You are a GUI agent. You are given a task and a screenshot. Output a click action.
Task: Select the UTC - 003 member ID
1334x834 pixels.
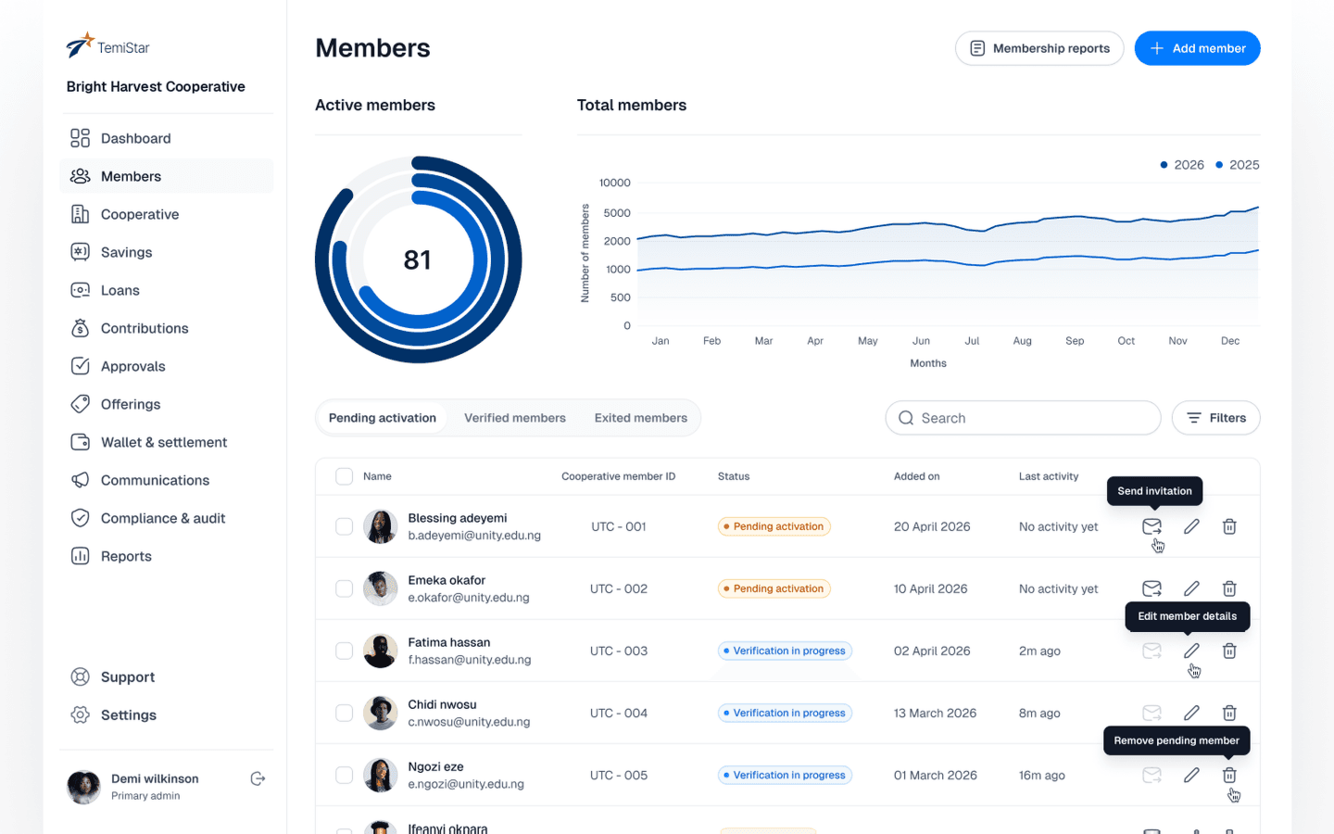tap(618, 651)
